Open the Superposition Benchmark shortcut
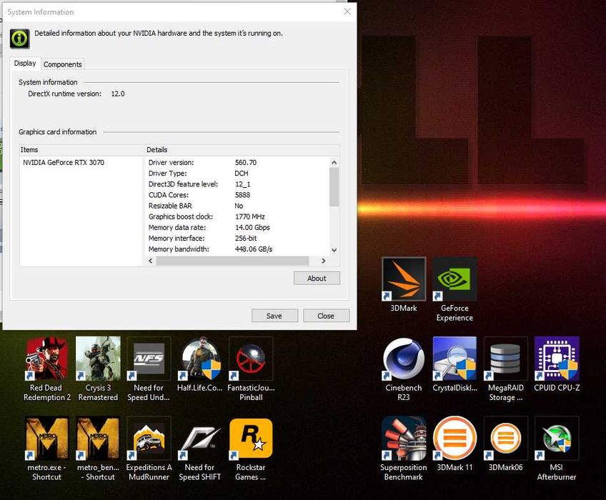Image resolution: width=606 pixels, height=500 pixels. tap(404, 449)
